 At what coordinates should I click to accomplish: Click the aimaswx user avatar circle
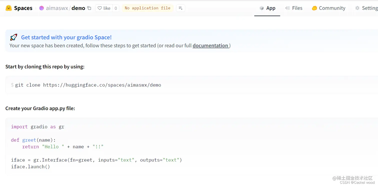(x=42, y=8)
